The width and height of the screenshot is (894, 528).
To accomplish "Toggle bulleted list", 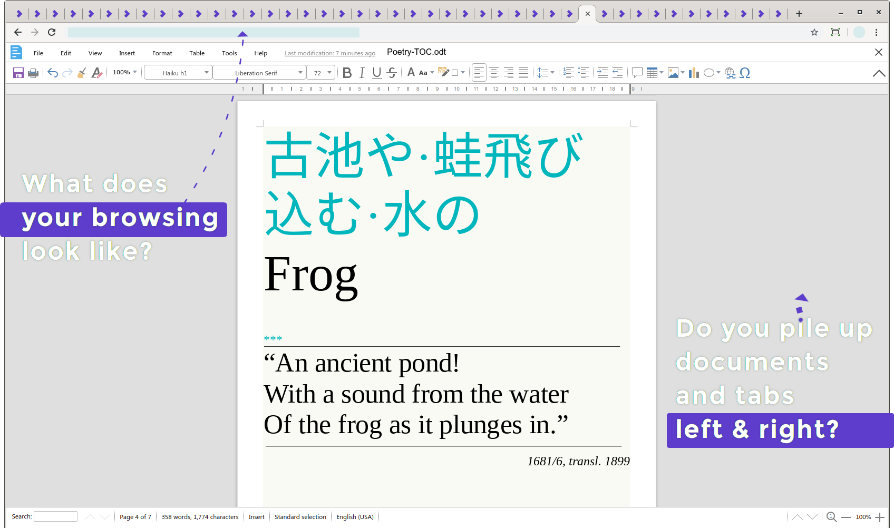I will click(x=584, y=73).
